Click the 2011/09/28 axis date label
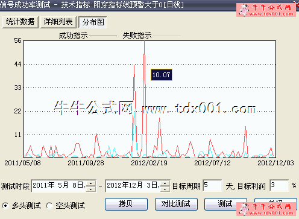Viewport: 299px width, 219px height. [x=86, y=163]
